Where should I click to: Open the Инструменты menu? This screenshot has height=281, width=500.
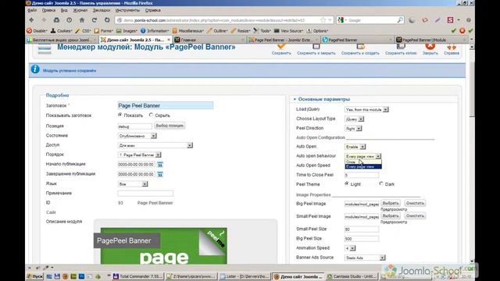(127, 10)
